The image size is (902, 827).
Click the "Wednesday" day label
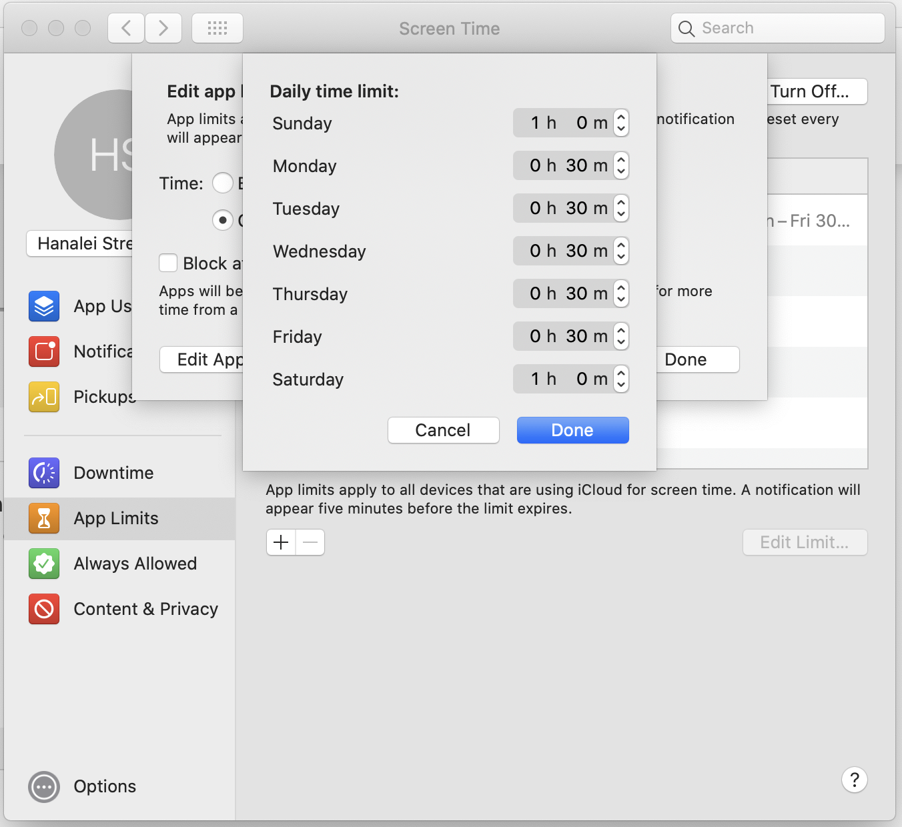tap(320, 251)
